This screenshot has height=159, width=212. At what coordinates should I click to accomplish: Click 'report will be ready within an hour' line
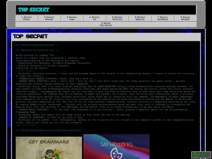tap(73, 115)
